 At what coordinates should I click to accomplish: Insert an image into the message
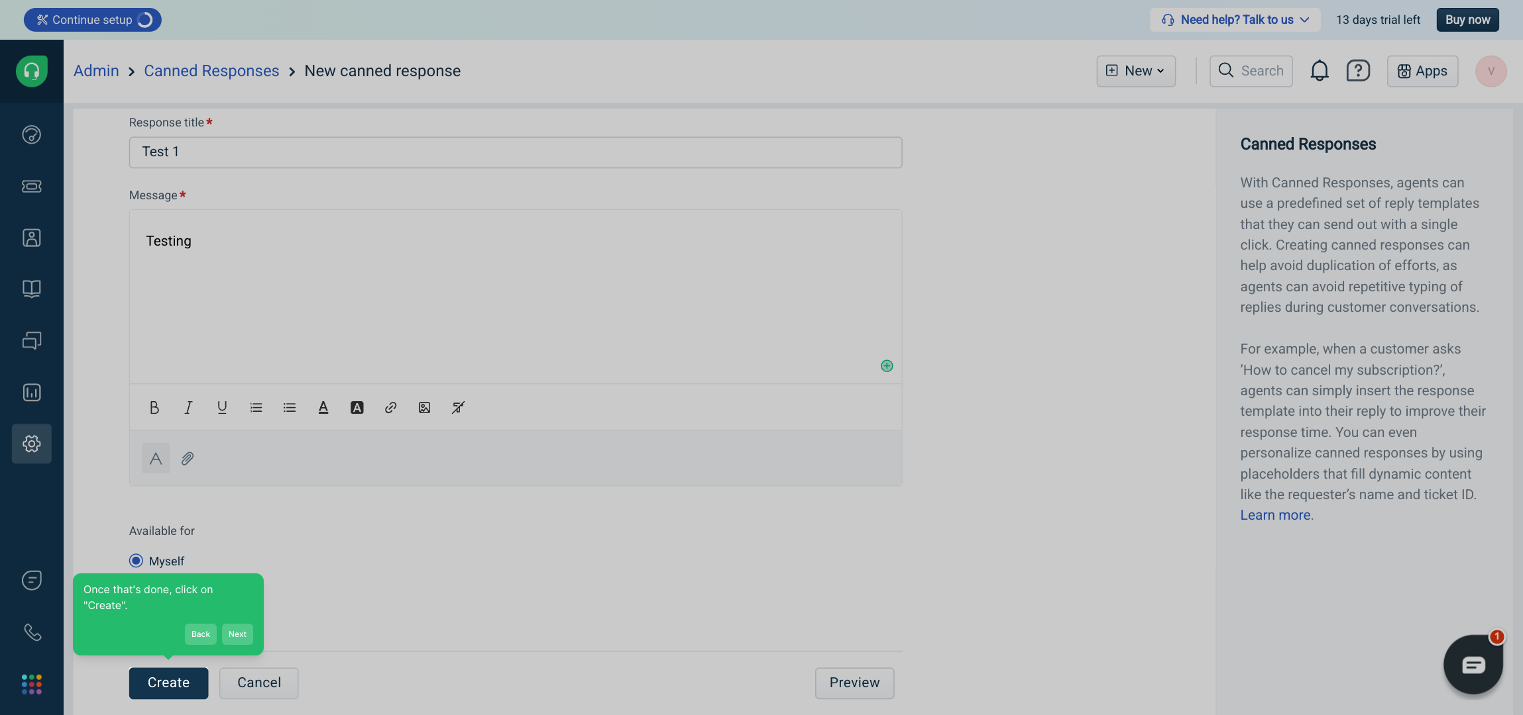tap(424, 408)
